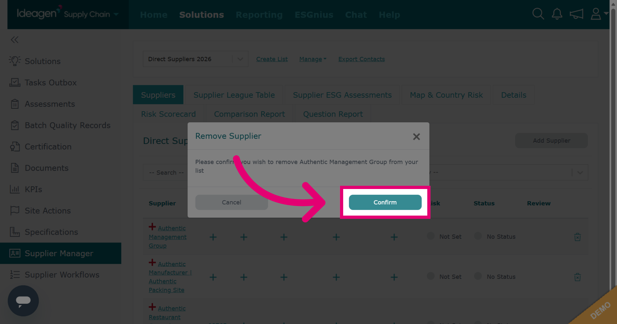Expand the red plus beside Authentic Manufacturer
The height and width of the screenshot is (324, 617).
pos(152,262)
